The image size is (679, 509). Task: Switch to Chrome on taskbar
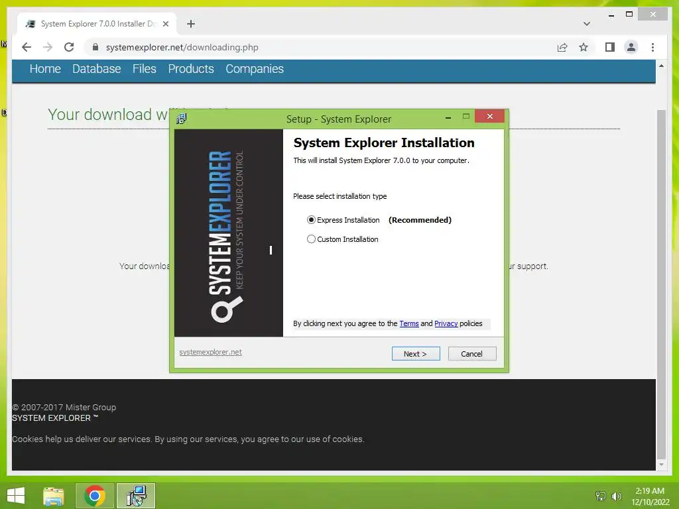pyautogui.click(x=95, y=496)
